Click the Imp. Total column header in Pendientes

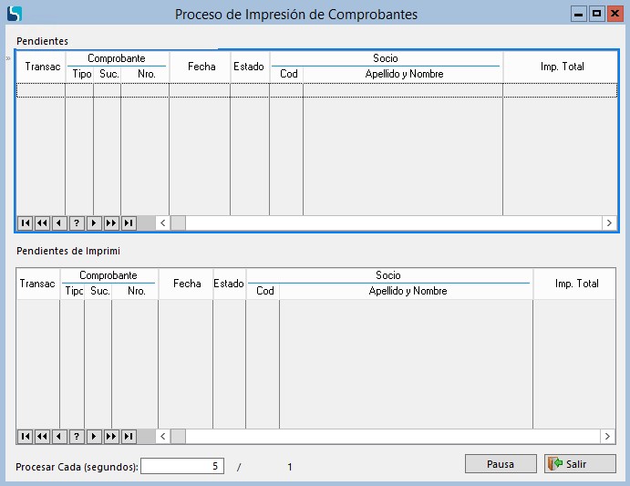click(562, 67)
